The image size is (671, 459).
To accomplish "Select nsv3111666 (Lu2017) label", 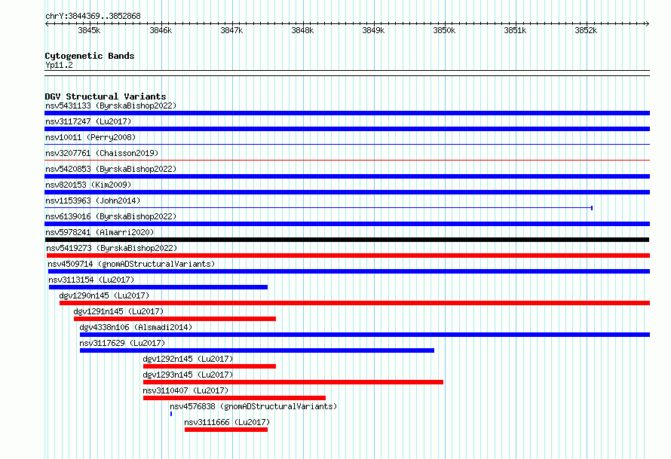I will (227, 422).
